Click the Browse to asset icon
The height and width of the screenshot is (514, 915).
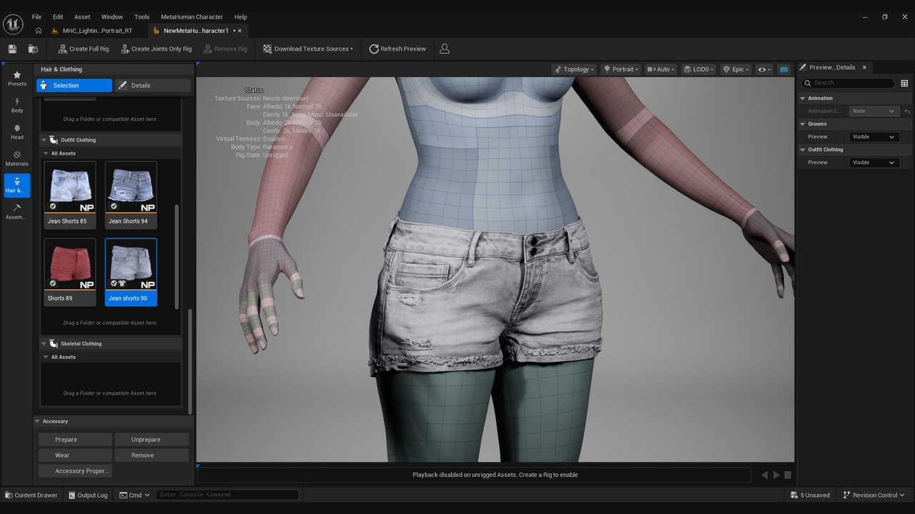(x=33, y=49)
